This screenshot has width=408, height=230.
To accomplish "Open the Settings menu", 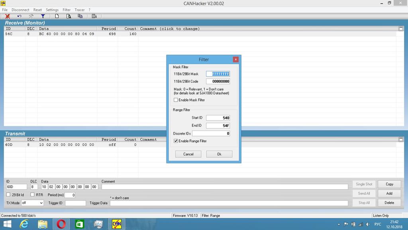I will click(x=52, y=10).
